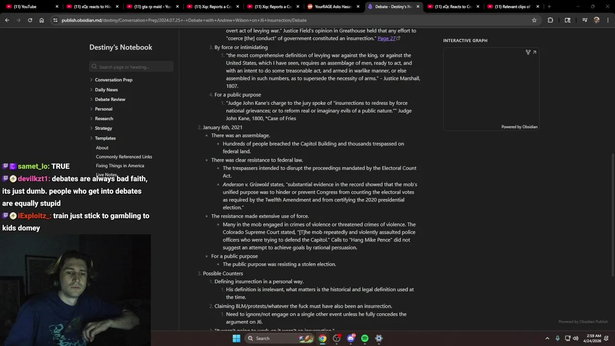Viewport: 615px width, 346px height.
Task: Bookmark this page with the star
Action: 534,20
